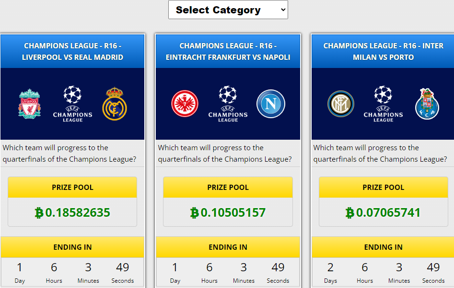Image resolution: width=454 pixels, height=288 pixels.
Task: Click the Inter vs Porto countdown timer
Action: pos(383,272)
